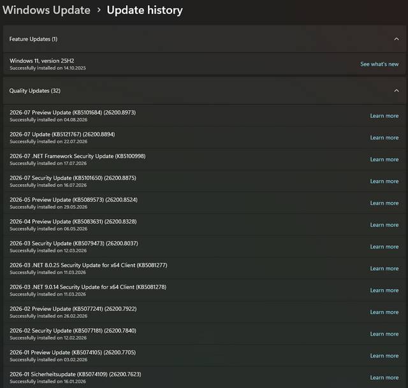The width and height of the screenshot is (408, 388).
Task: Learn more about .NET 8.0.25 KB5081277
Action: 384,269
